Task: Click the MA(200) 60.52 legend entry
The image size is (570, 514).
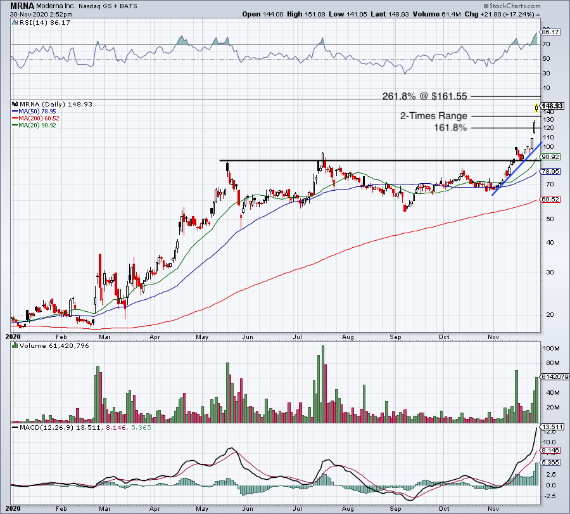Action: click(x=35, y=119)
